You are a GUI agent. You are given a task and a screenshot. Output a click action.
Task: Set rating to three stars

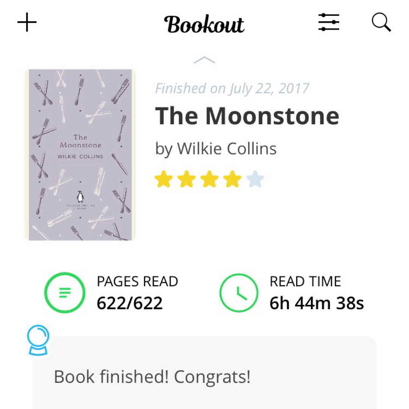point(209,179)
